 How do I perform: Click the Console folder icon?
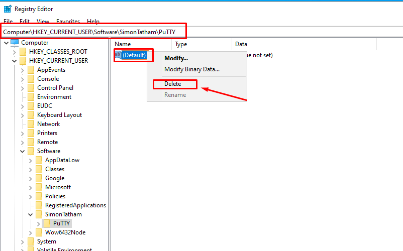click(31, 79)
